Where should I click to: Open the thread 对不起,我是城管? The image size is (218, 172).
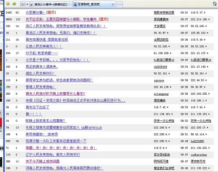coord(42,53)
